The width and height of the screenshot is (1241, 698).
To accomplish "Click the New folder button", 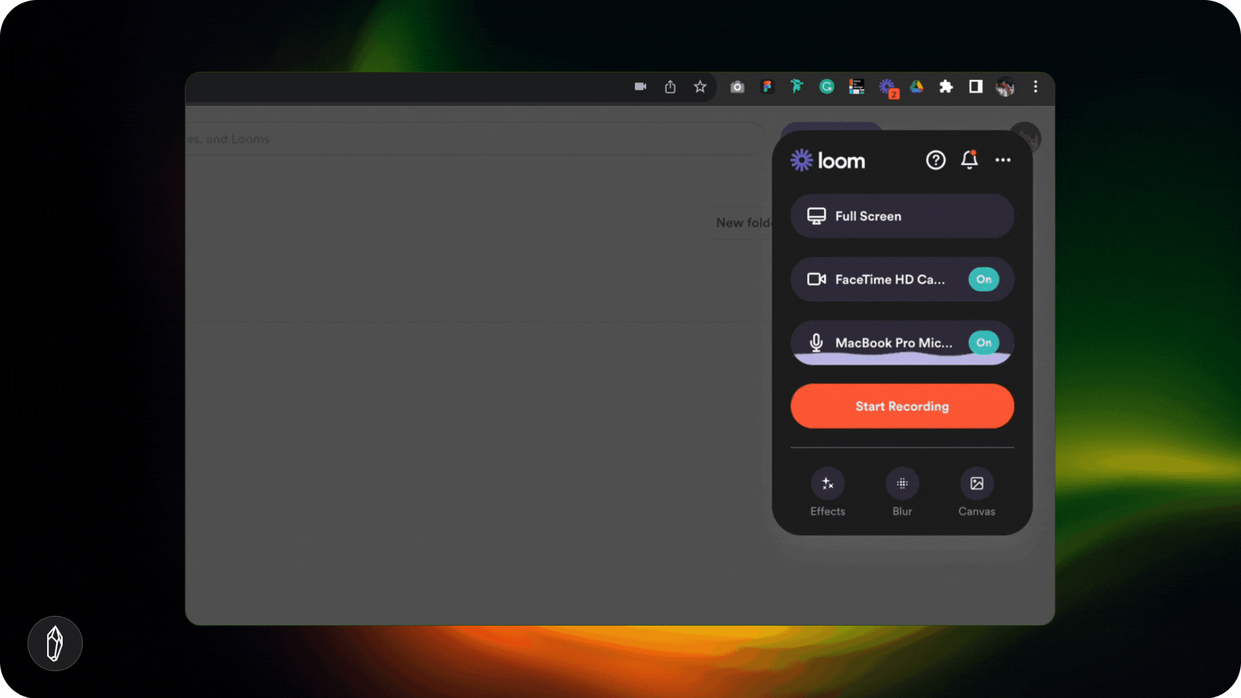I will click(x=742, y=223).
